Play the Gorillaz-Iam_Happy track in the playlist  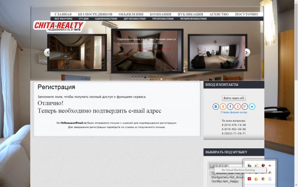pos(225,182)
